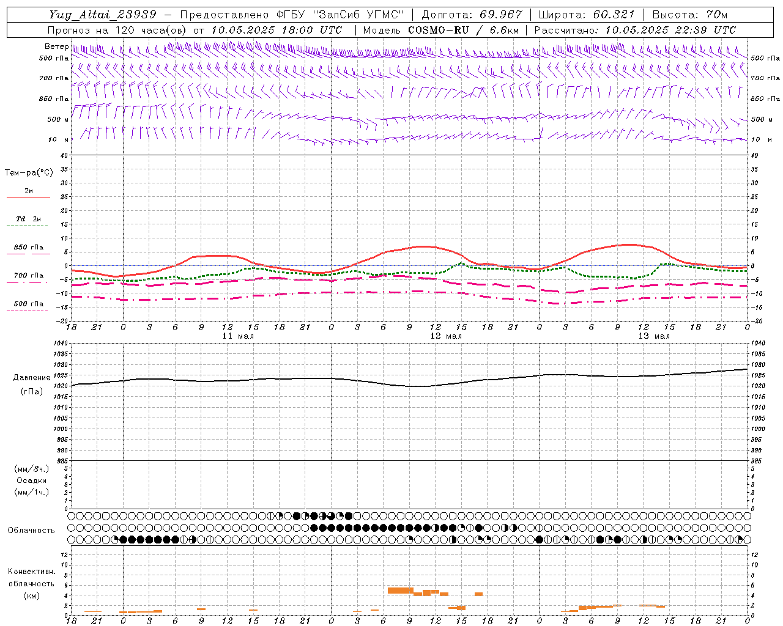Click the Облачность cloud cover label
Screen dimensions: 783x626
(x=31, y=530)
